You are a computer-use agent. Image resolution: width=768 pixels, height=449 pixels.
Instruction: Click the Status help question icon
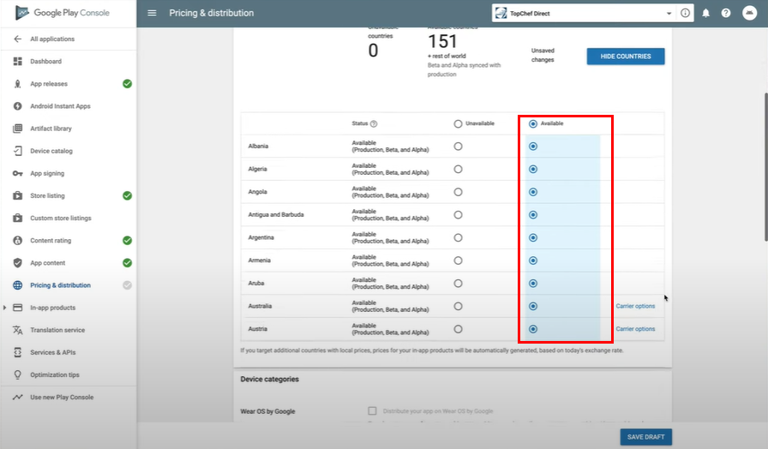point(374,124)
